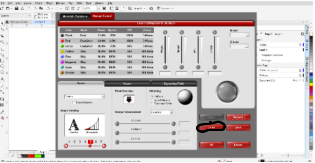Viewport: 315px width, 163px height.
Task: Switch to the Vector tab
Action: (x=127, y=84)
